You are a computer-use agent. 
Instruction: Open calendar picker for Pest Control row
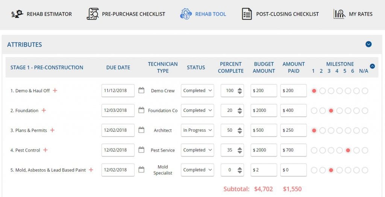coord(141,150)
